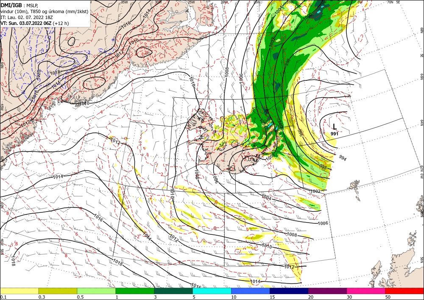Screen dimensions: 424x300
Task: Click the rotated '45W' longitude label
Action: coord(2,107)
